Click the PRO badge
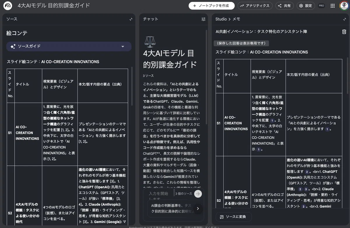 click(321, 6)
